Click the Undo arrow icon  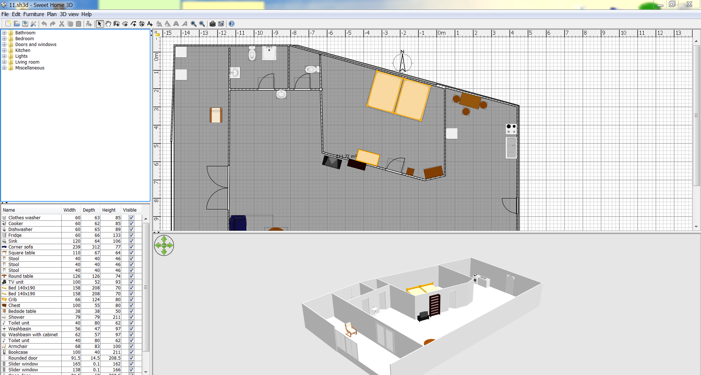[44, 24]
